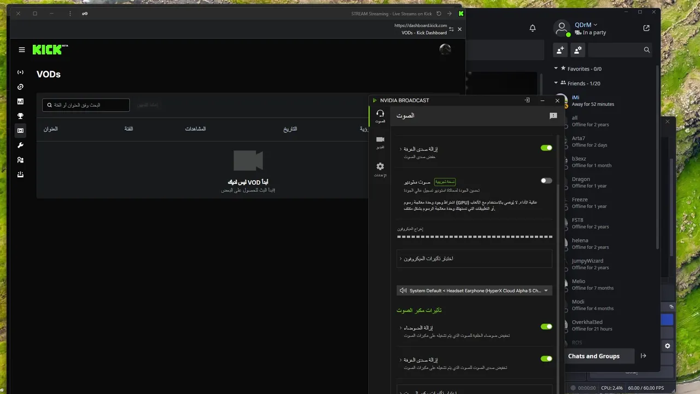Open the browser three-dot menu
The image size is (700, 394).
coord(70,13)
